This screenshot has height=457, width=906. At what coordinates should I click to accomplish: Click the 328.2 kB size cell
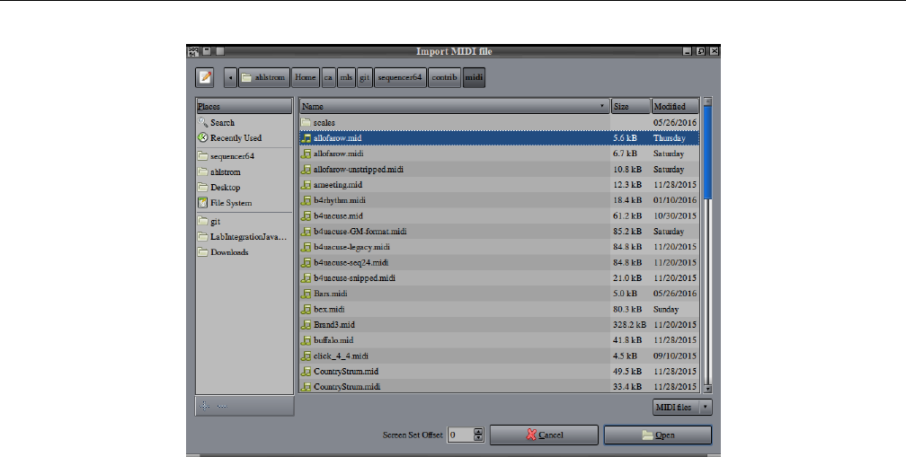click(629, 325)
